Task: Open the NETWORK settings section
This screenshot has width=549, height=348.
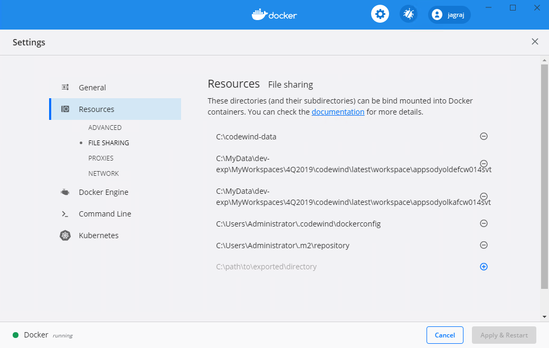Action: (103, 173)
